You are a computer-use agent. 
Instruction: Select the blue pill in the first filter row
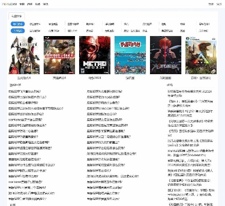17,24
